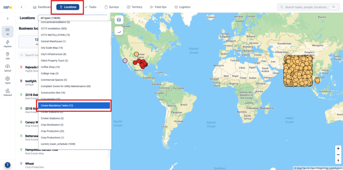Open the Wheat location row

[x=63, y=165]
